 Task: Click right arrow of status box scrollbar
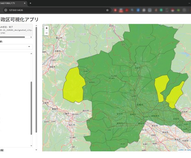[x=31, y=37]
